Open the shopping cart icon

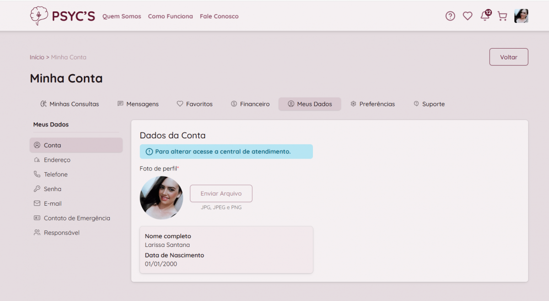502,16
